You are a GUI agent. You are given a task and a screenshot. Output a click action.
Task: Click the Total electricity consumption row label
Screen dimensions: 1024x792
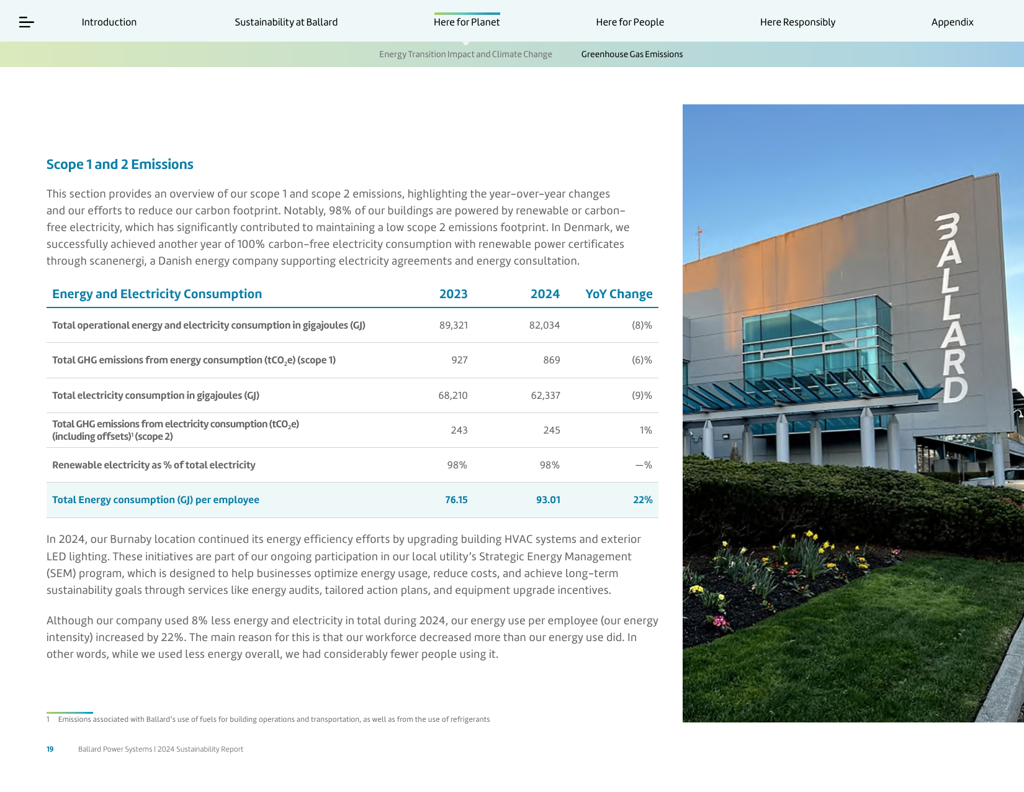156,396
